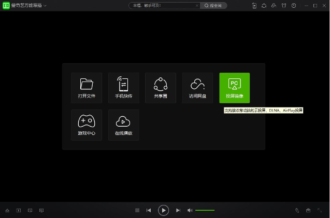Click the 搜全网 search button
330x218 pixels.
tap(212, 5)
